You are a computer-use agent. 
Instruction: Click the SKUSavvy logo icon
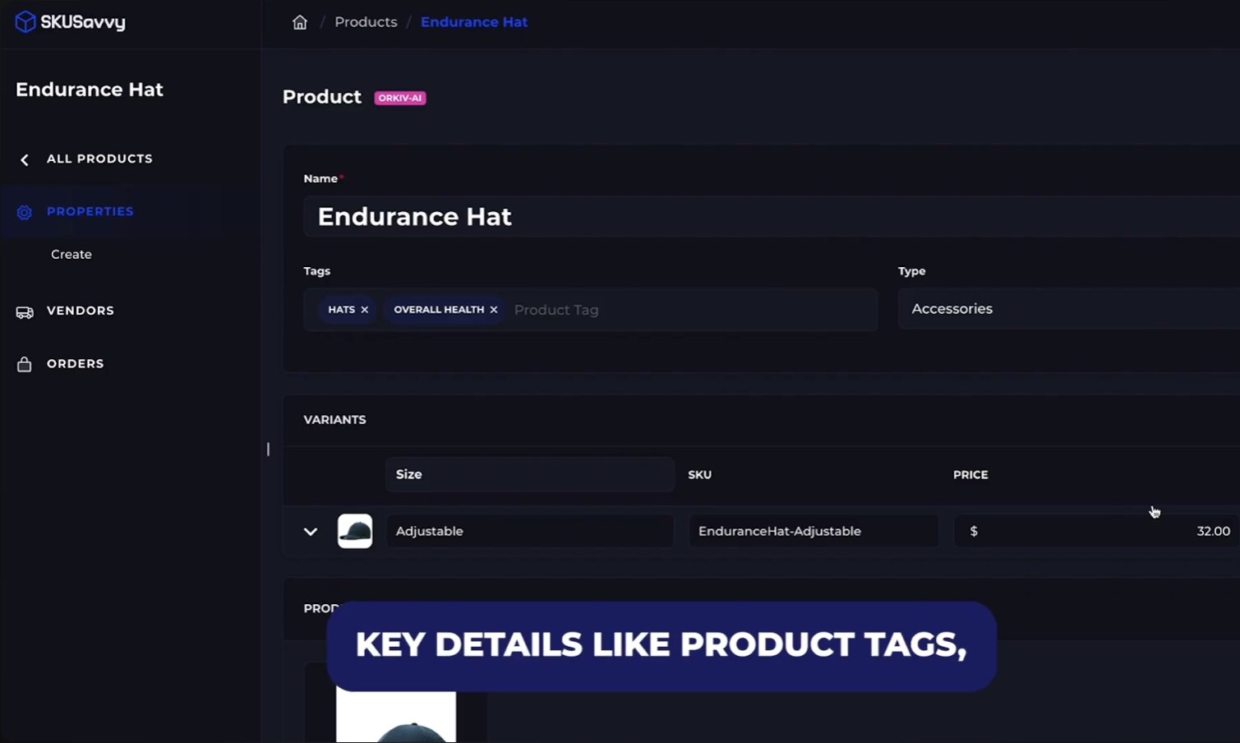[x=25, y=22]
